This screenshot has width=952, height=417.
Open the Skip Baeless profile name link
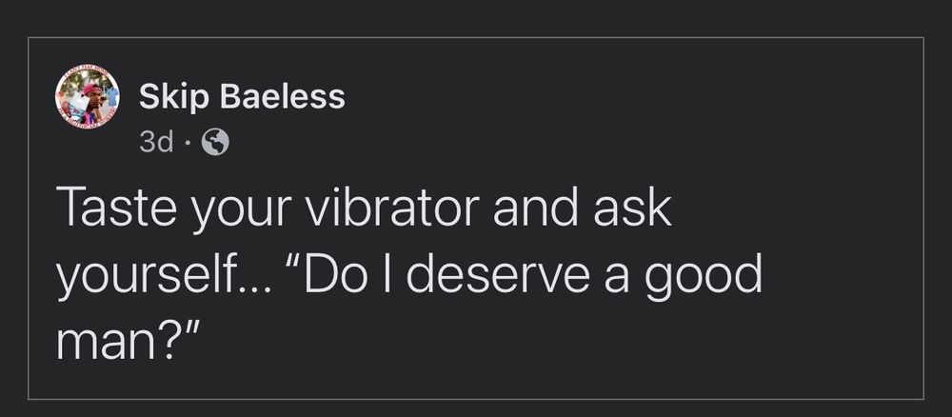[x=242, y=97]
